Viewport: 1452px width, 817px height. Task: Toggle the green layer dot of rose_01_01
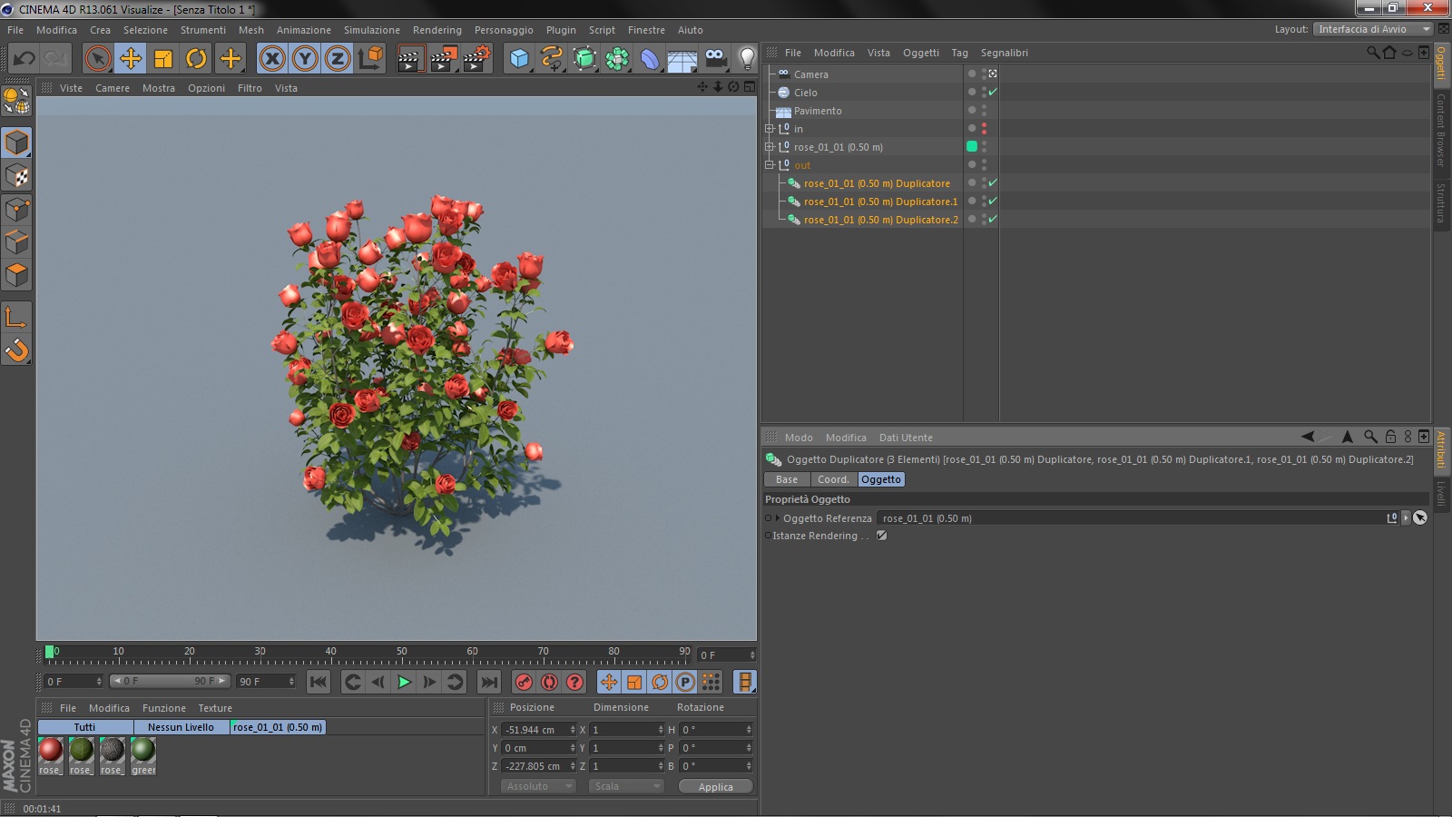pos(972,146)
